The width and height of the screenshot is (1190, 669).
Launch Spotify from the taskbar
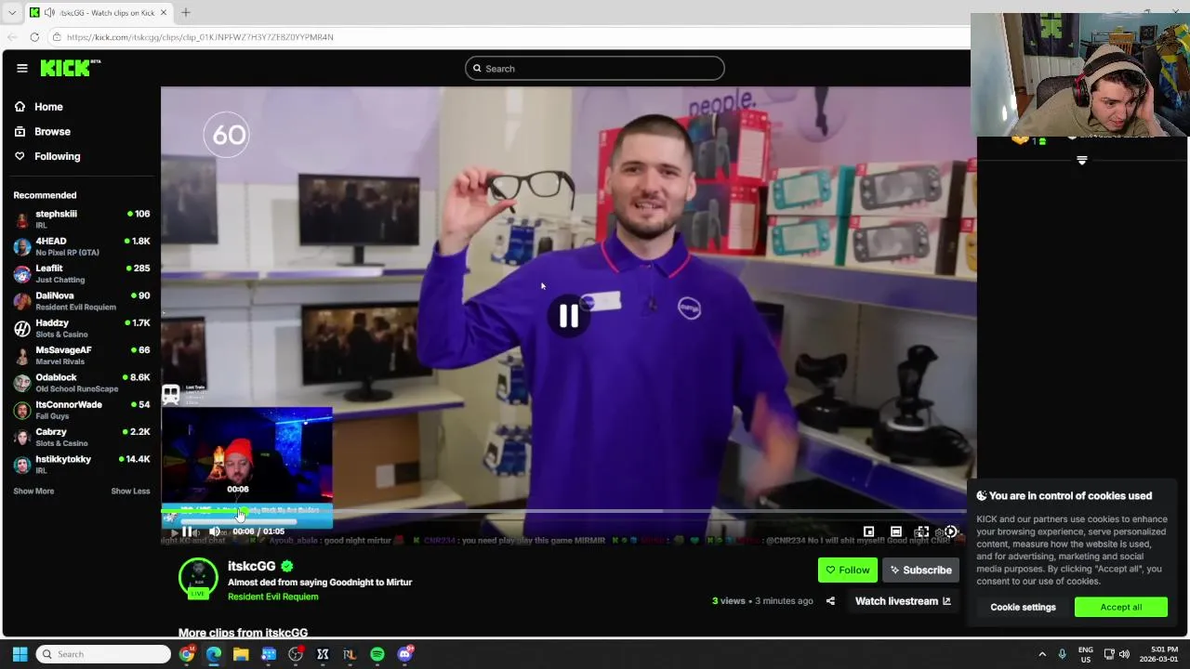[377, 654]
